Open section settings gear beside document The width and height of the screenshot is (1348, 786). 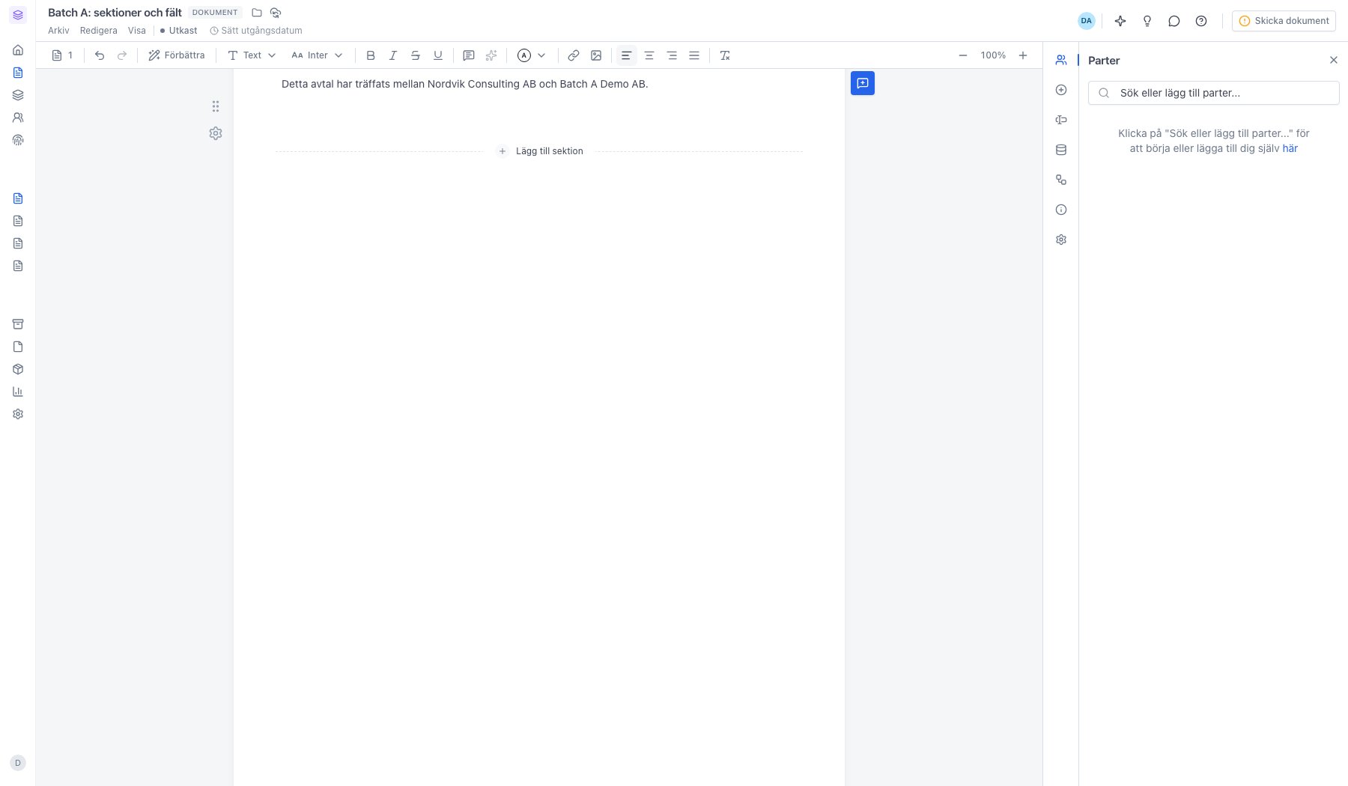[x=216, y=133]
